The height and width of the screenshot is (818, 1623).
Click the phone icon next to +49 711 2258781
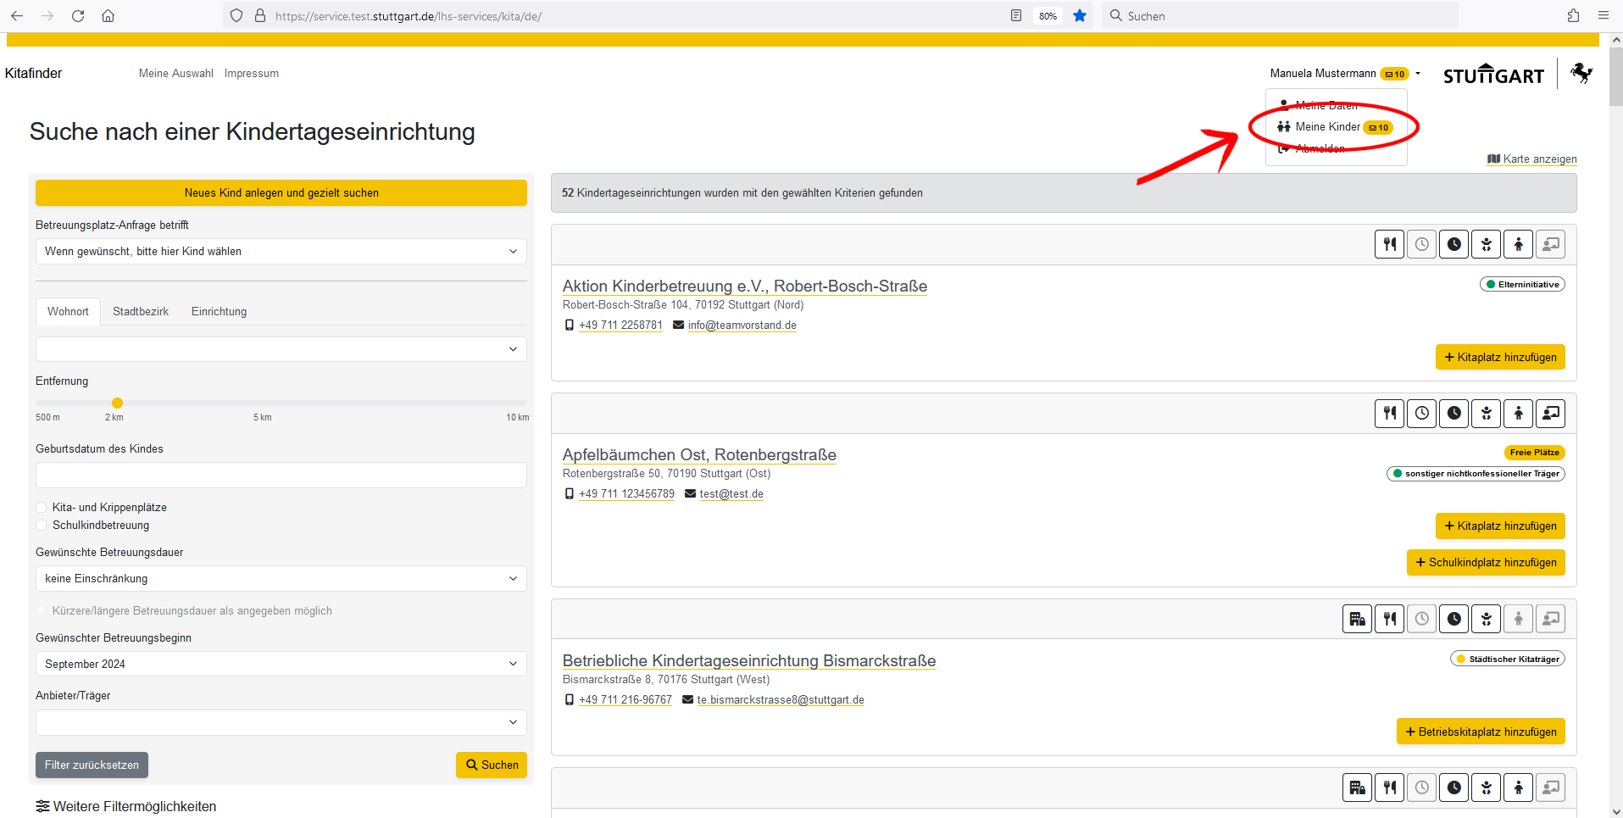[570, 326]
